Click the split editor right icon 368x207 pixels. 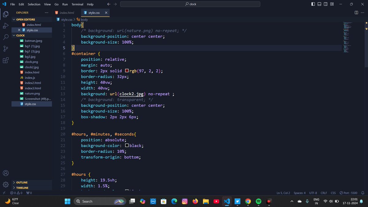[x=356, y=13]
